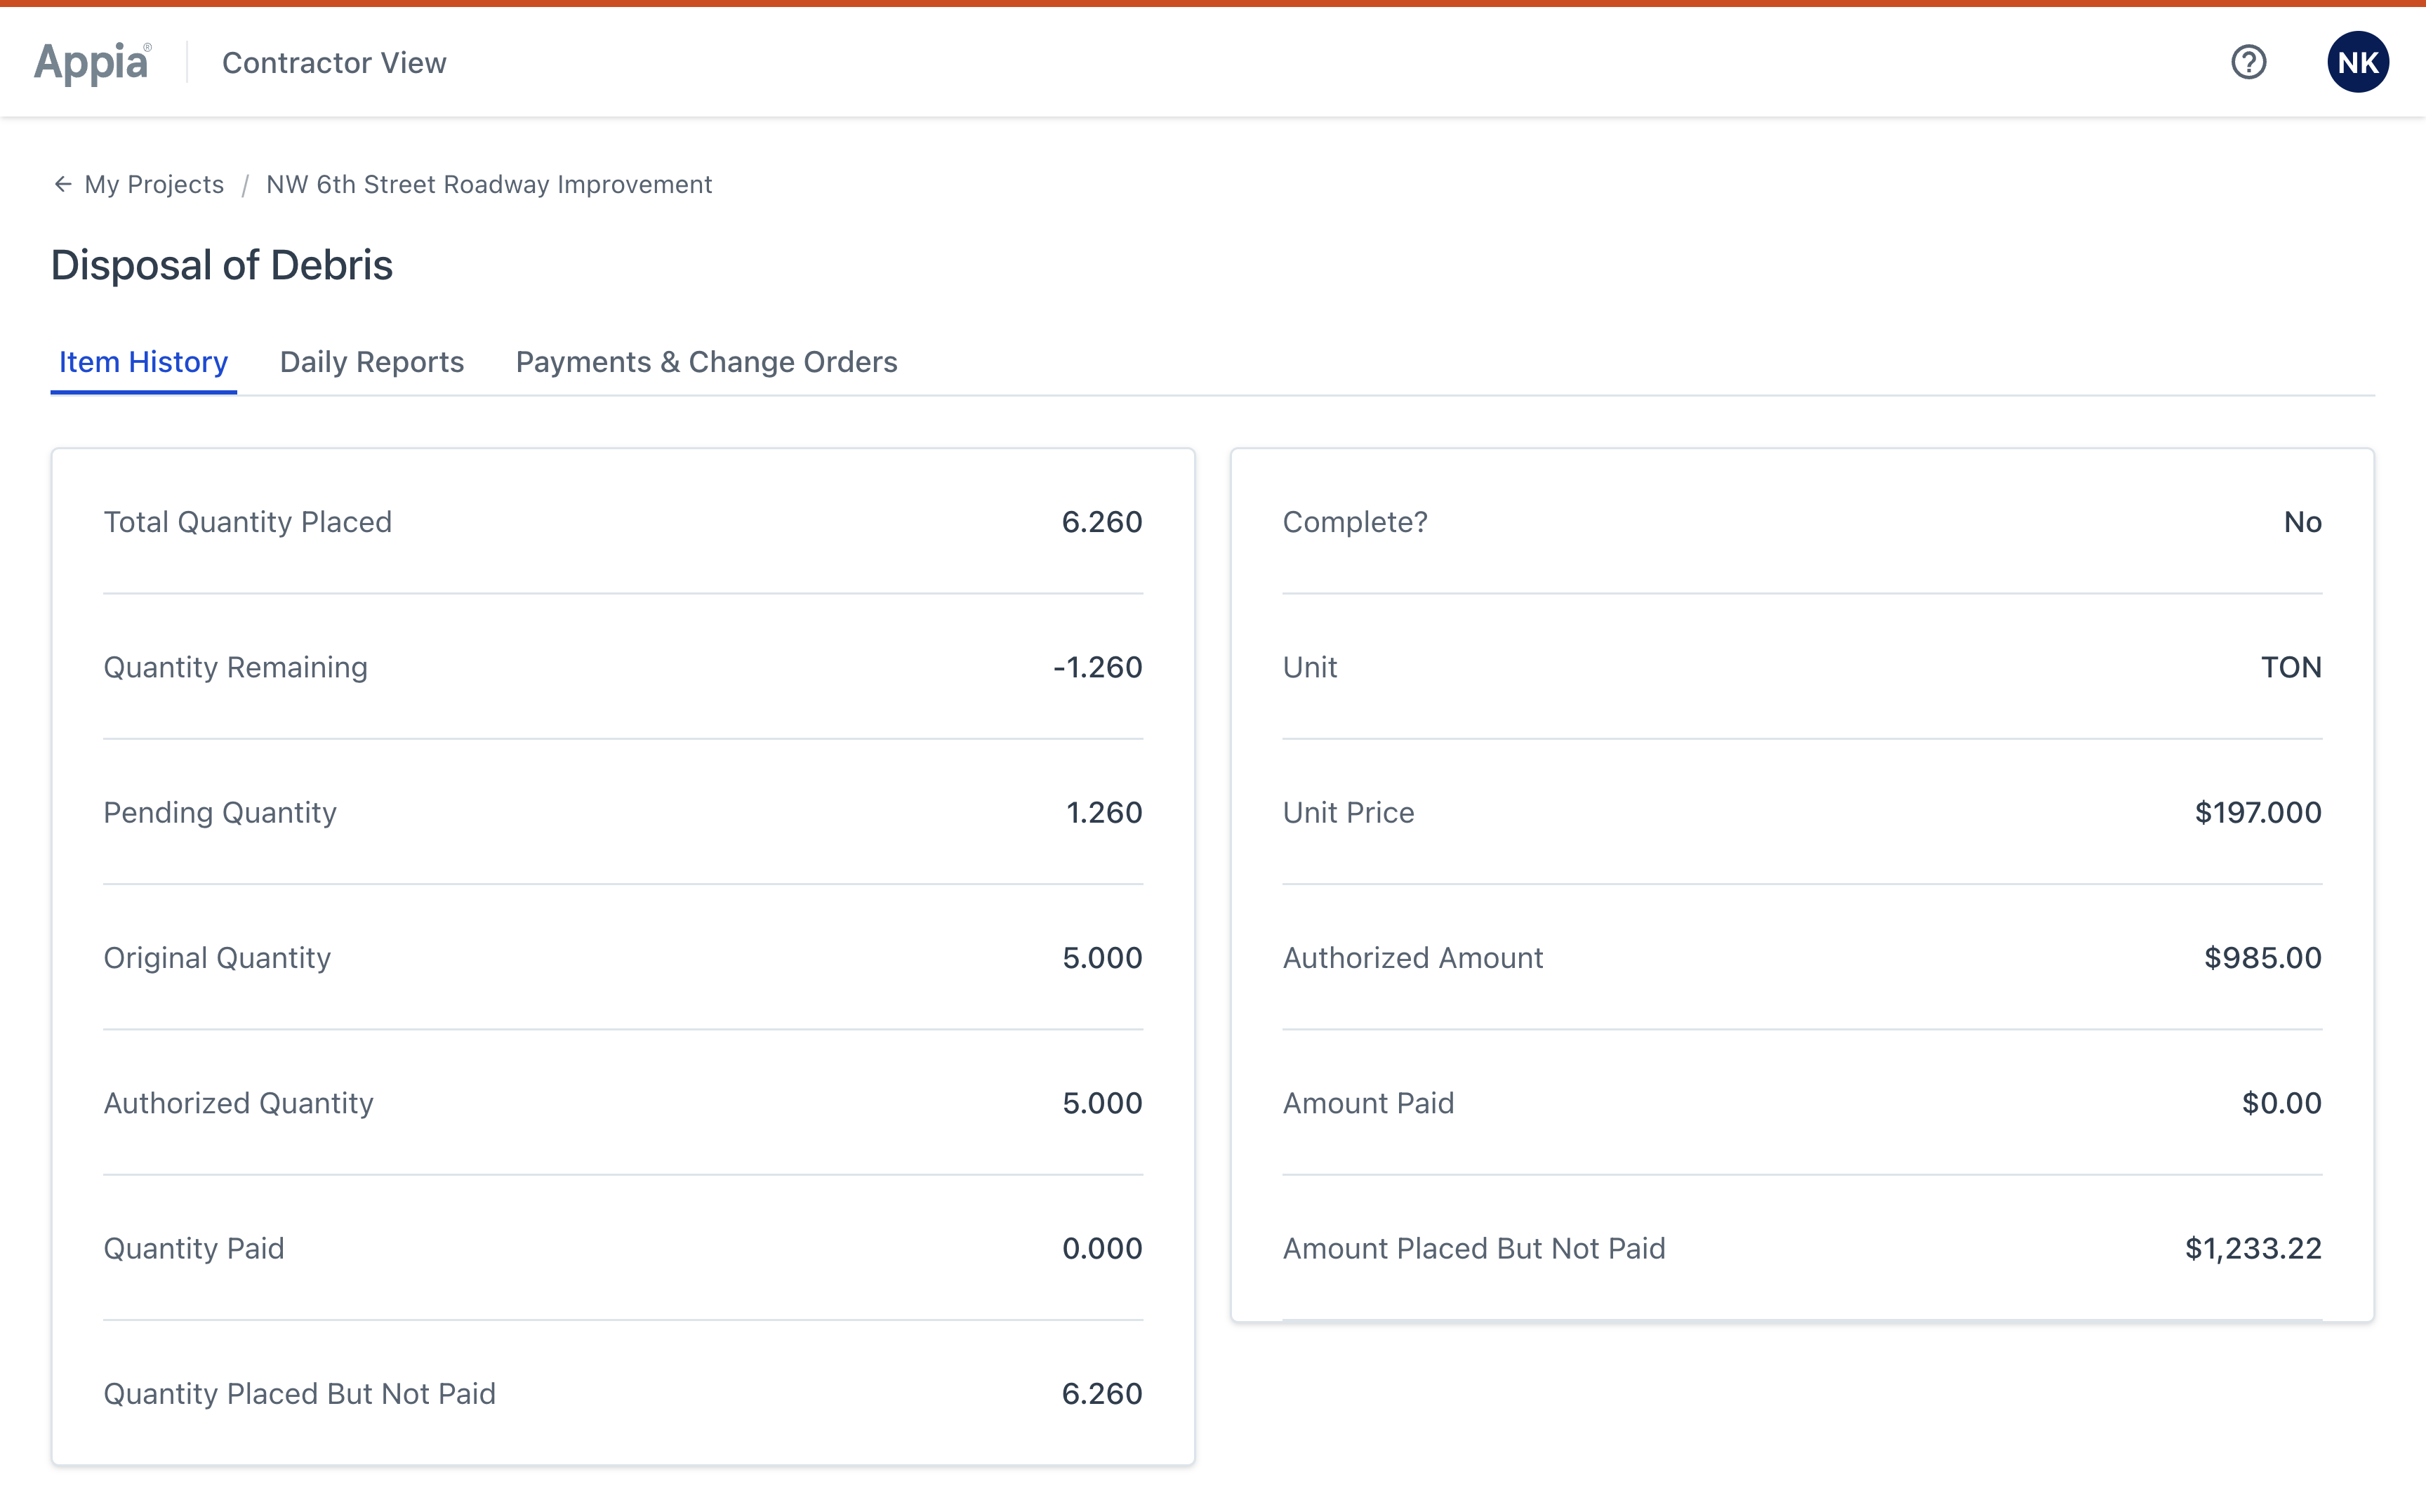This screenshot has height=1512, width=2426.
Task: Click the Original Quantity label
Action: pos(217,958)
